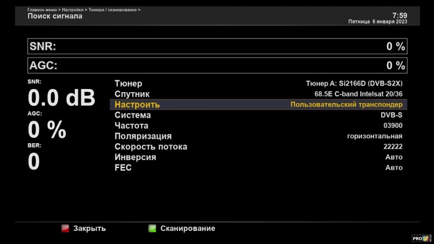The width and height of the screenshot is (434, 244).
Task: Select the large 0.0 dB SNR readout
Action: 61,98
